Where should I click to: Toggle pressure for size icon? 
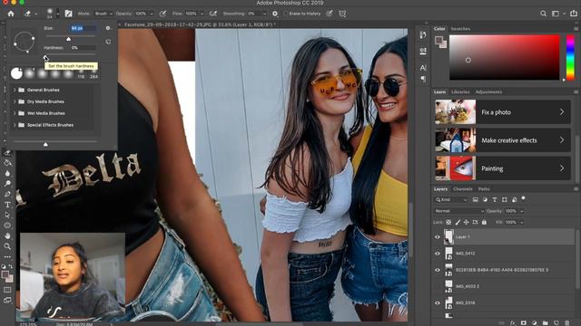(x=329, y=14)
